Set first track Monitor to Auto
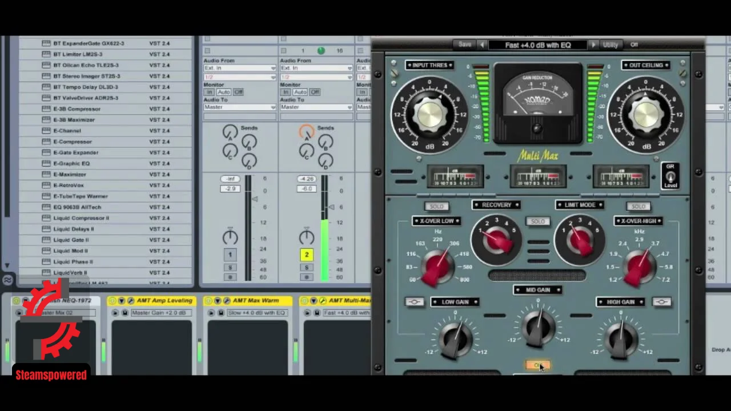Screen dimensions: 731x411 pos(223,92)
